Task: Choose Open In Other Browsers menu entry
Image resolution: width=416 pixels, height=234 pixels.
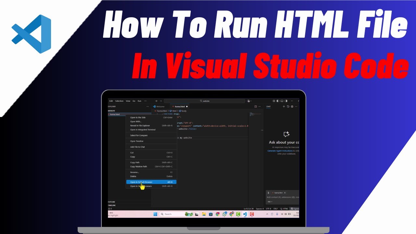Action: 151,186
